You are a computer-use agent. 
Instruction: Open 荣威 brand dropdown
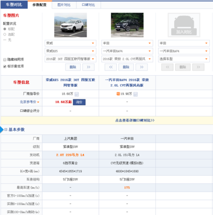click(70, 43)
